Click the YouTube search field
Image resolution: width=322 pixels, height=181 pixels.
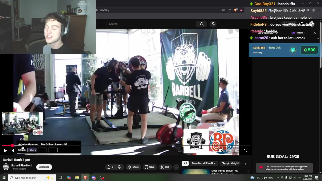151,24
